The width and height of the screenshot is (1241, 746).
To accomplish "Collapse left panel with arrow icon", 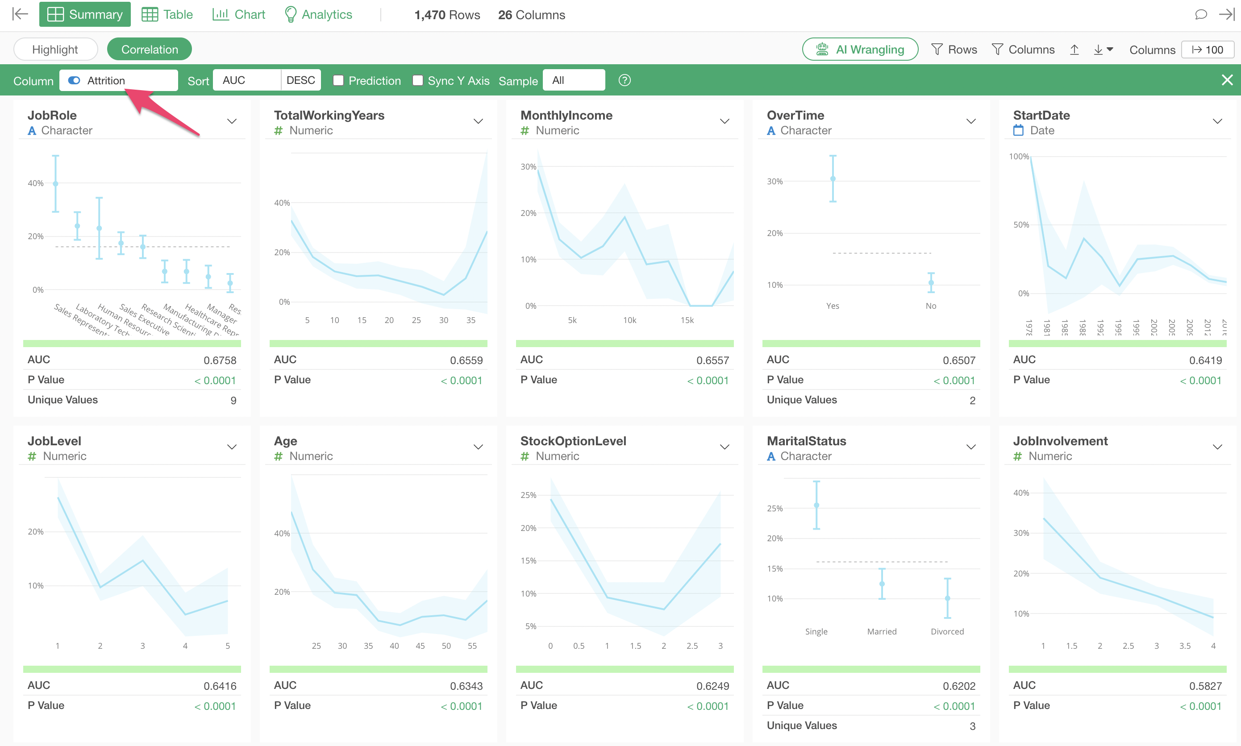I will (x=20, y=14).
